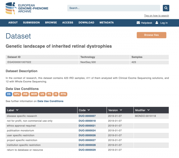Image resolution: width=179 pixels, height=158 pixels.
Task: Click the blue DS data-use badge
Action: click(9, 94)
